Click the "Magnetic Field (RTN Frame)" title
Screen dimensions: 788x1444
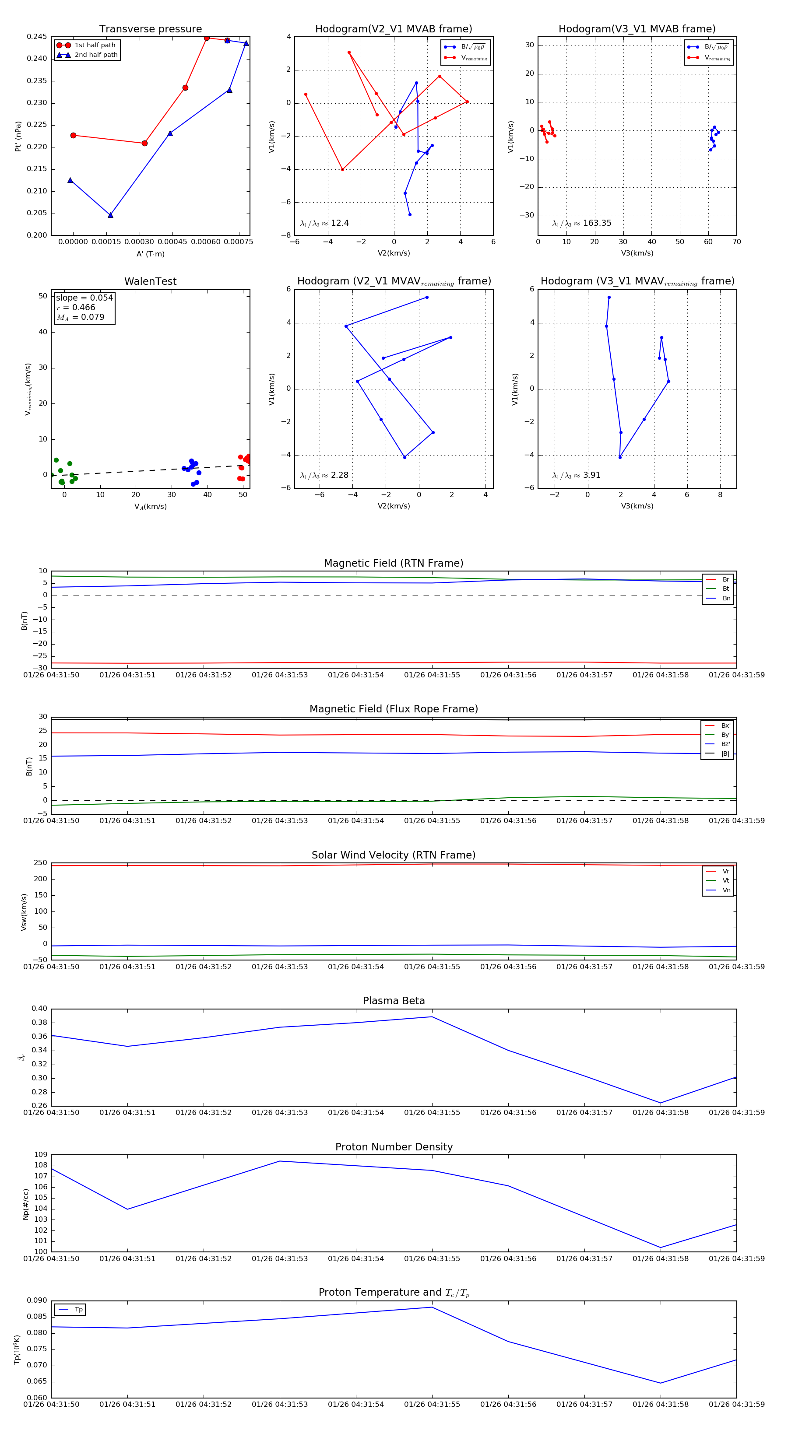click(394, 563)
